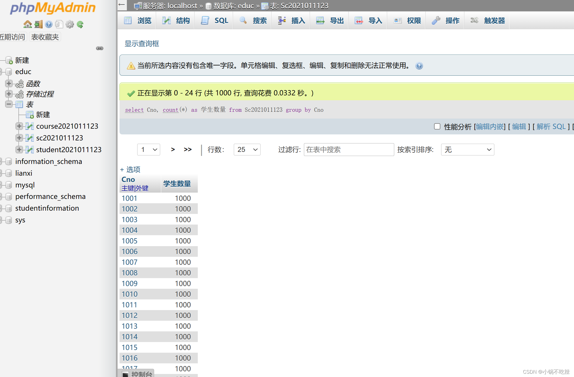Enable the performance analysis checkbox
Viewport: 574px width, 377px height.
(x=437, y=126)
